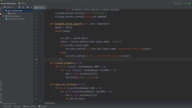The image size is (192, 108).
Task: Click the tk.SUNKEN relief config line
Action: 81,17
